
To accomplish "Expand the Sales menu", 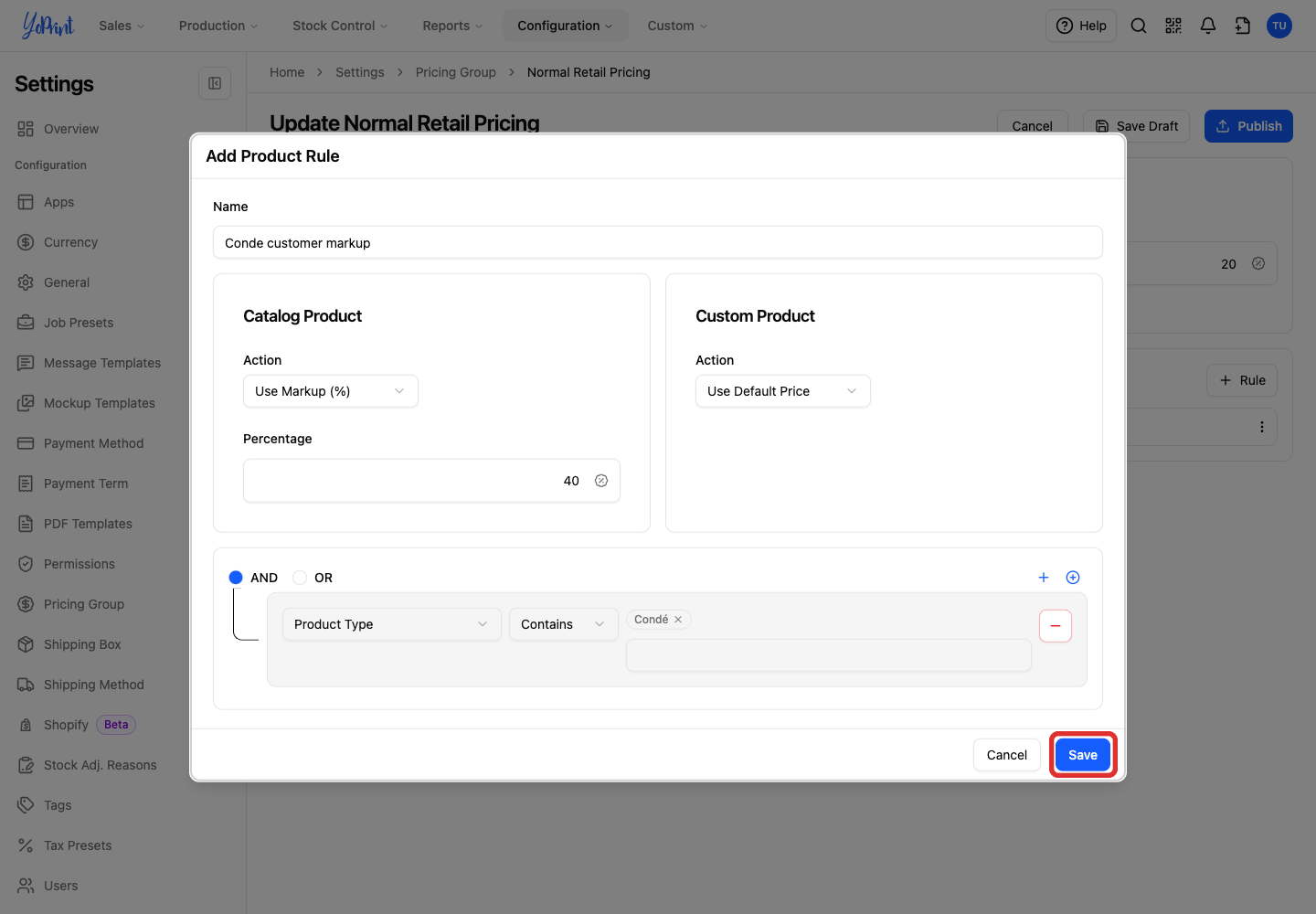I will tap(122, 26).
